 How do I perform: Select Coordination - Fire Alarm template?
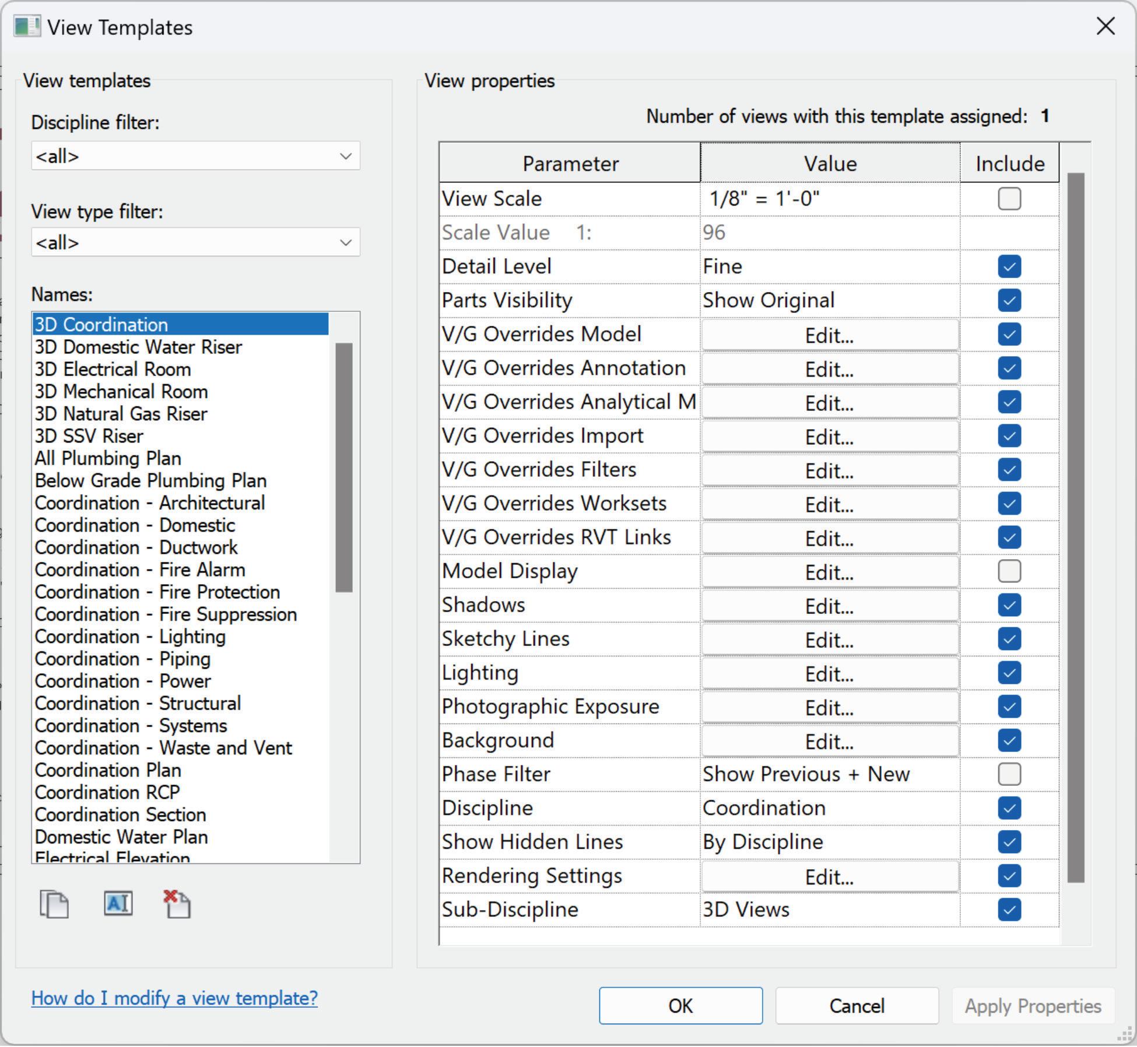point(140,570)
